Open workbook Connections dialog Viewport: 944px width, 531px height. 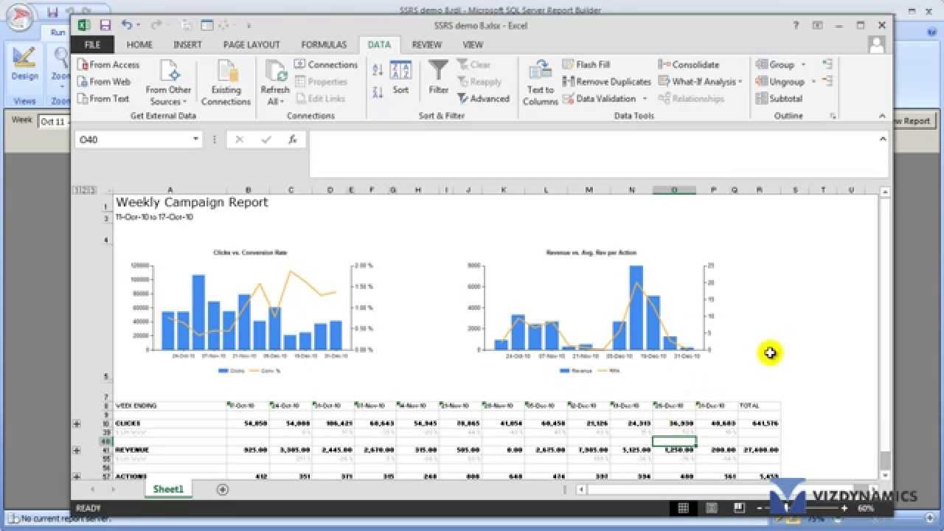point(326,65)
